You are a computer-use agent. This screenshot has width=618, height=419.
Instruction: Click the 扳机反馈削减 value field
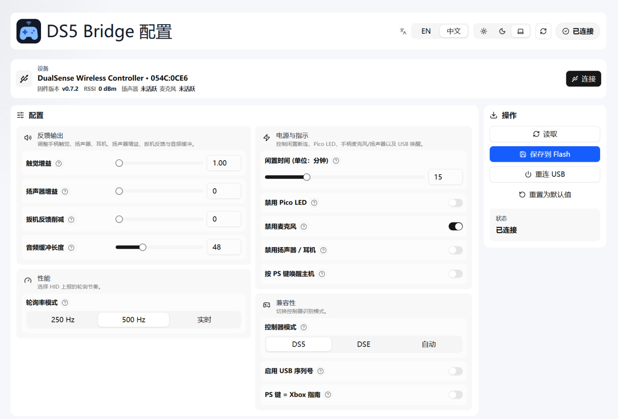224,219
